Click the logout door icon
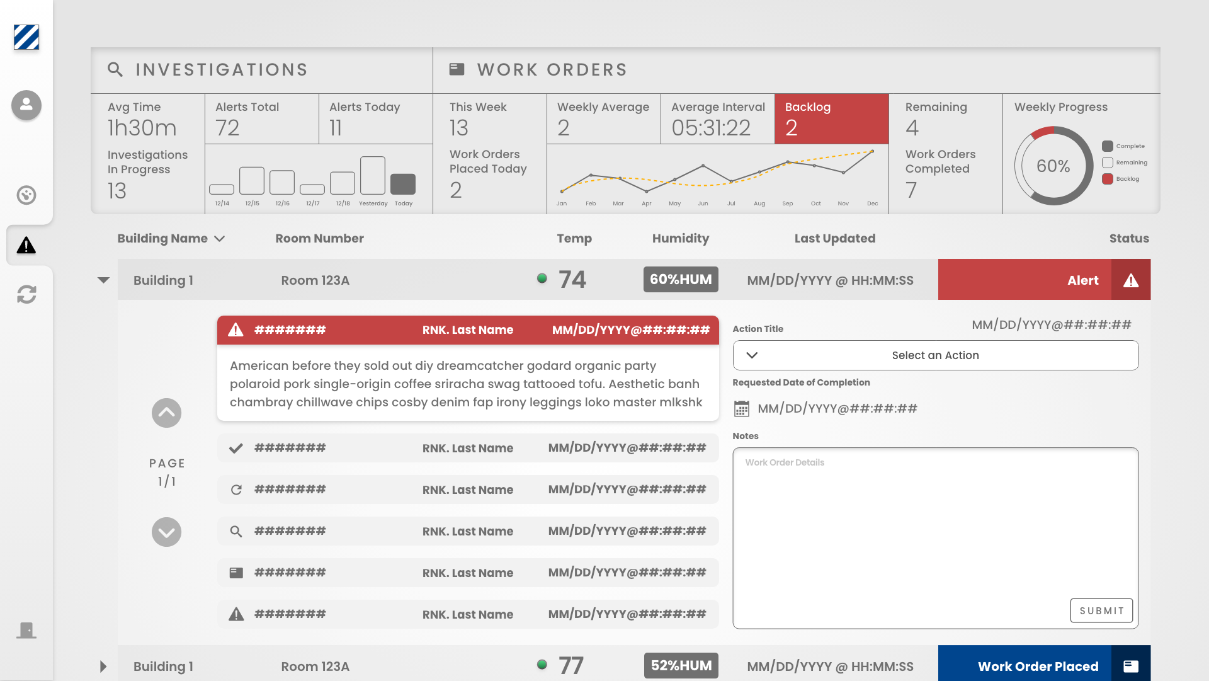This screenshot has height=681, width=1209. pos(26,630)
